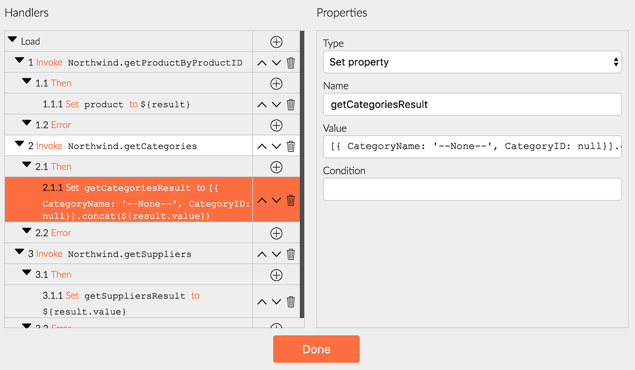Screen dimensions: 635x370
Task: Add an action under 3.1 Then
Action: [x=276, y=275]
